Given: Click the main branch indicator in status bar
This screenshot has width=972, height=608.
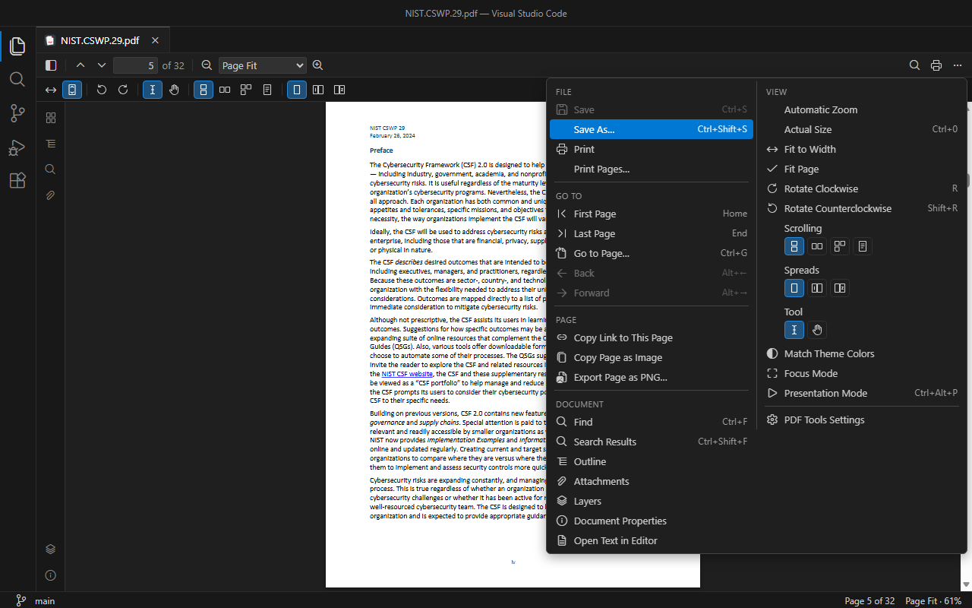Looking at the screenshot, I should tap(36, 601).
